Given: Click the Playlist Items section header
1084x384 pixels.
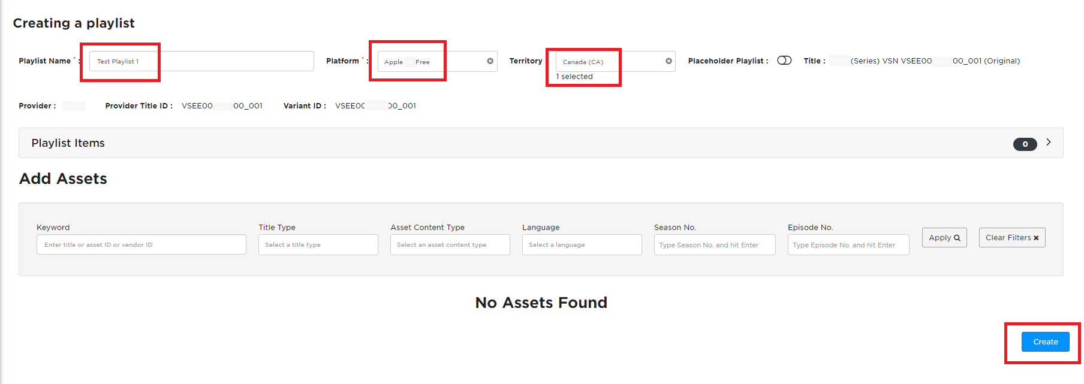Looking at the screenshot, I should point(541,143).
